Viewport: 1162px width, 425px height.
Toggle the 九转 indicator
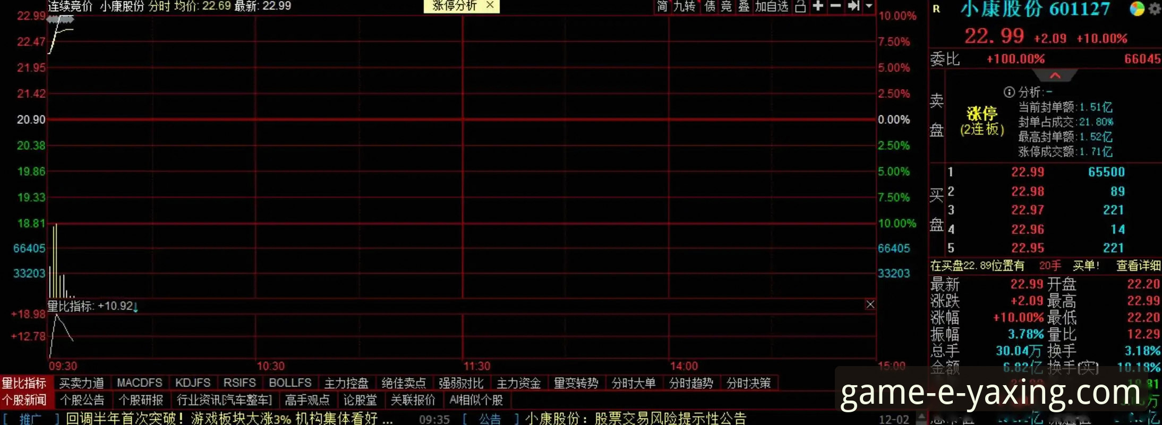point(685,6)
